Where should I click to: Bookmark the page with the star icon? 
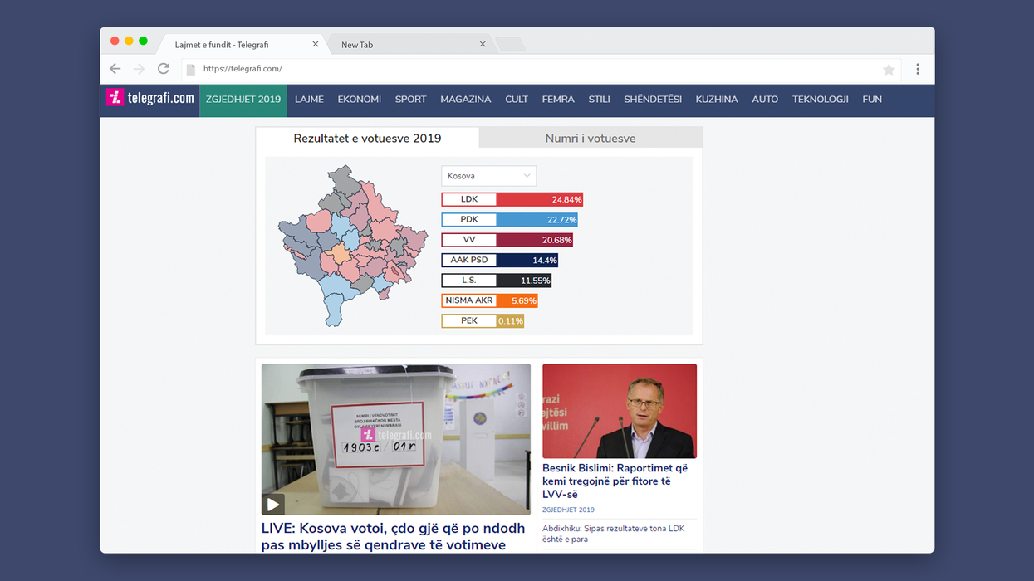tap(889, 70)
